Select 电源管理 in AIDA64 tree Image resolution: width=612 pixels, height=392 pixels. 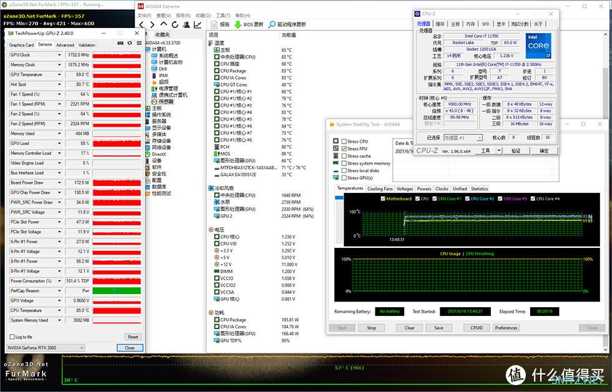click(164, 89)
